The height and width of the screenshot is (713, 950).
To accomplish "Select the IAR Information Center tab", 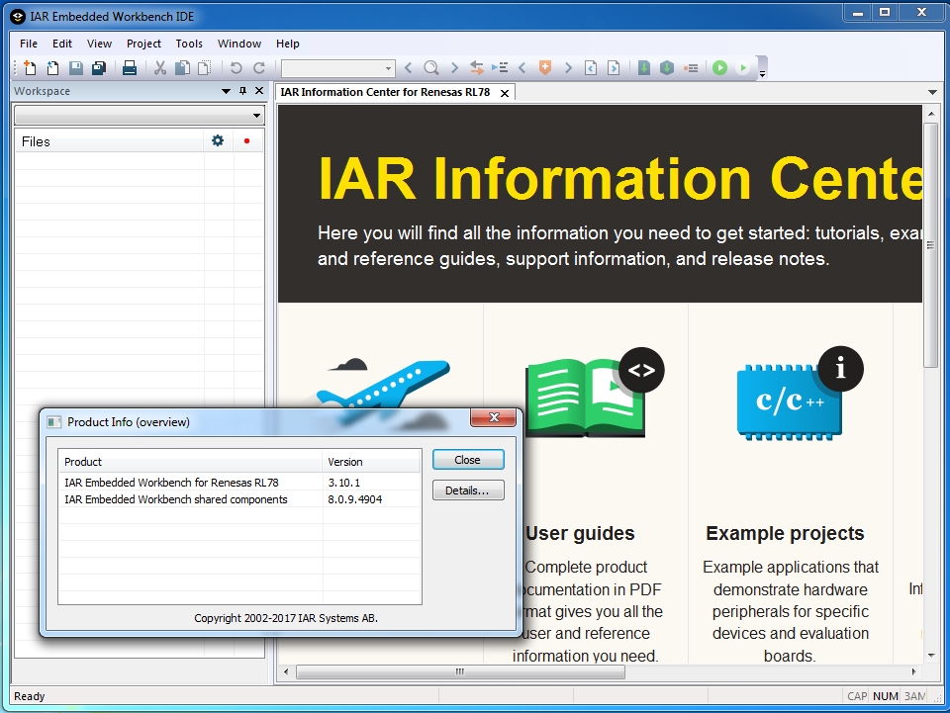I will coord(385,92).
